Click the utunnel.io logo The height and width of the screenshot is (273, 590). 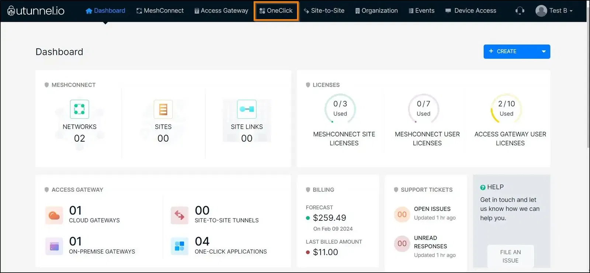[36, 11]
